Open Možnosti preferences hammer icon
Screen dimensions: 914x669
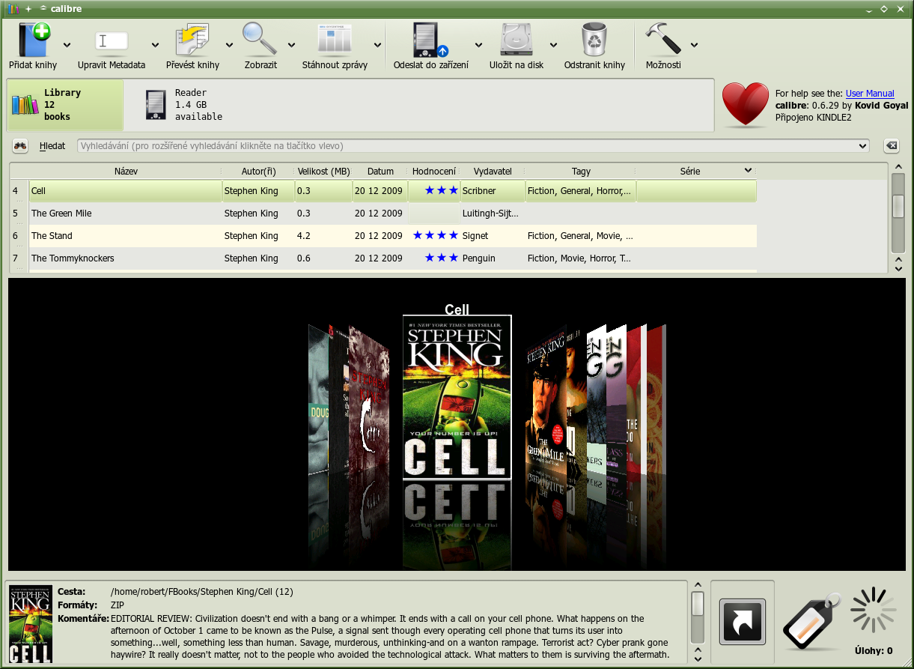point(663,40)
